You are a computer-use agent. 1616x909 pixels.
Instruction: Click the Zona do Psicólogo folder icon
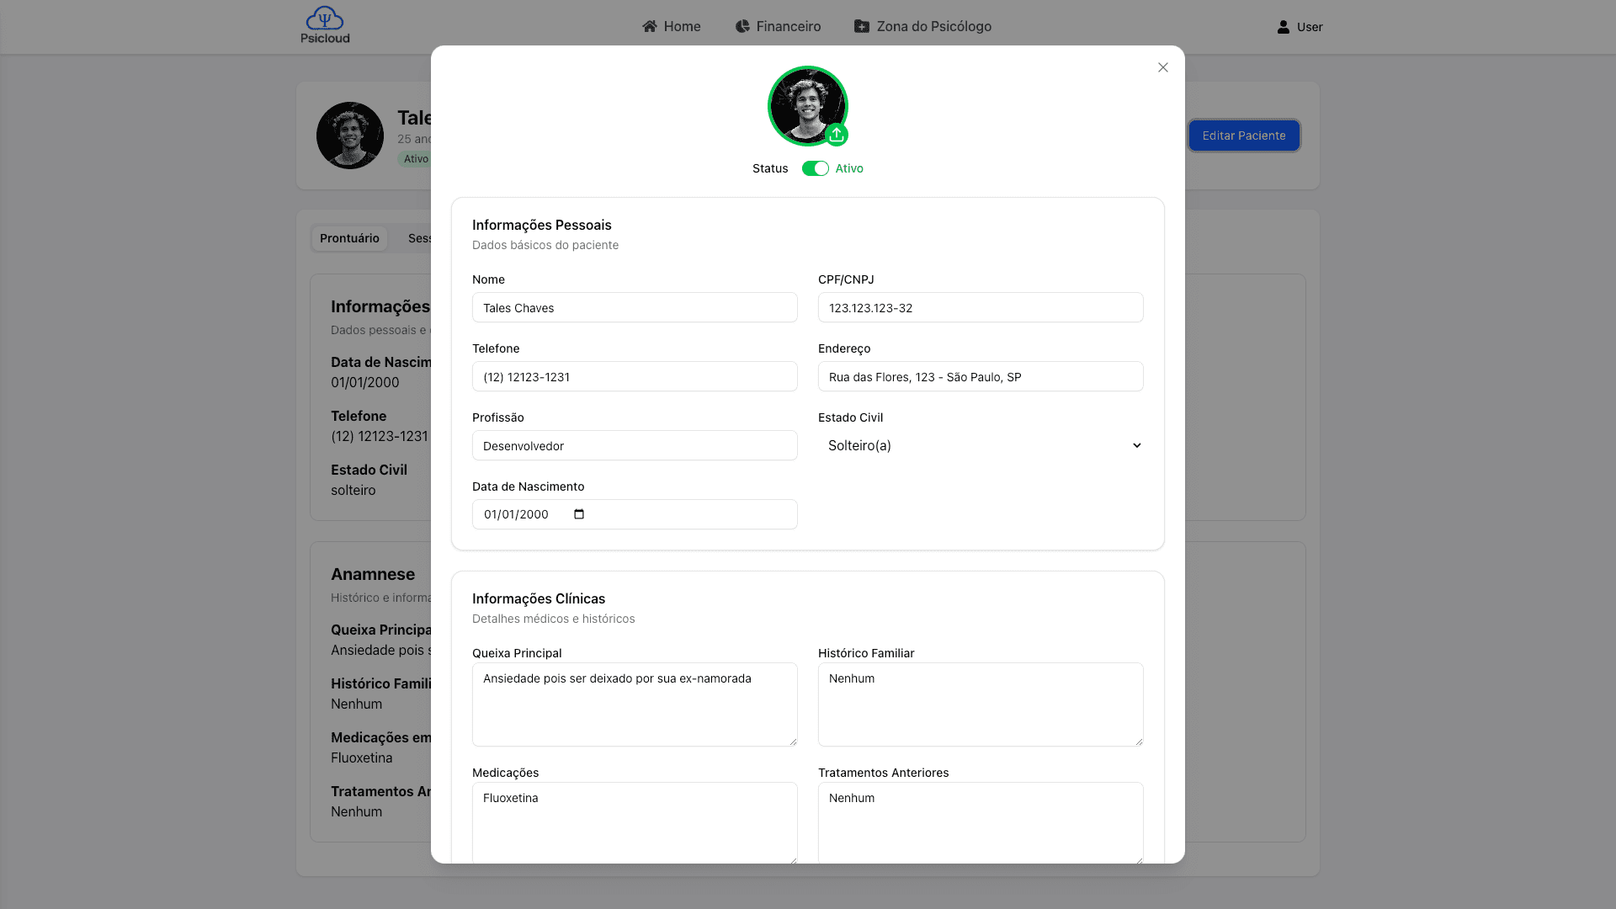(x=861, y=26)
